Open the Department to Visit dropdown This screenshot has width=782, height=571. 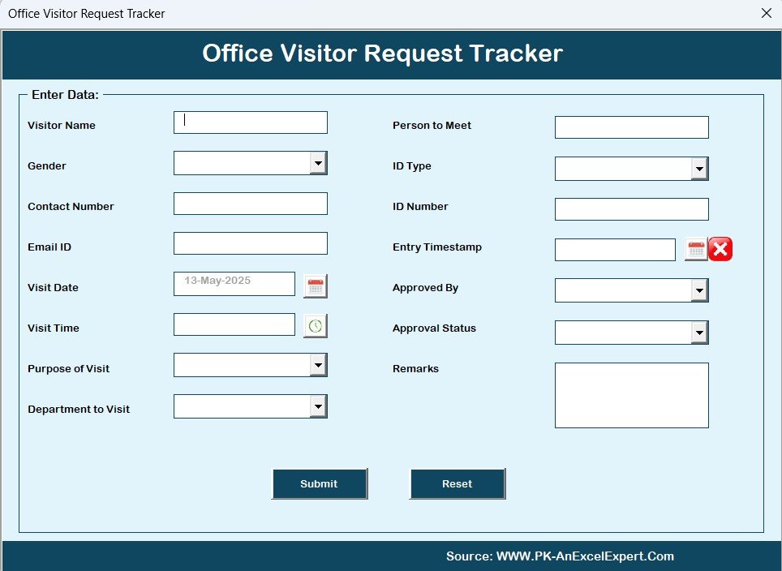click(318, 406)
